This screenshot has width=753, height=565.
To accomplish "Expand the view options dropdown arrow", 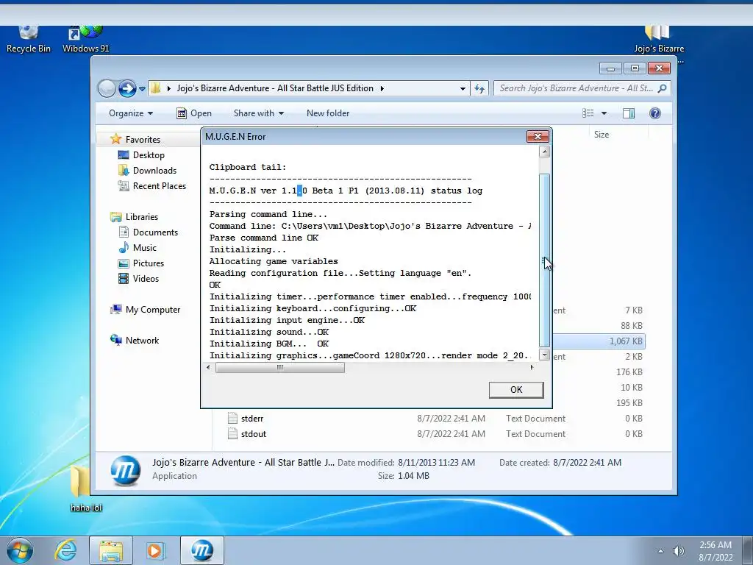I will (604, 113).
